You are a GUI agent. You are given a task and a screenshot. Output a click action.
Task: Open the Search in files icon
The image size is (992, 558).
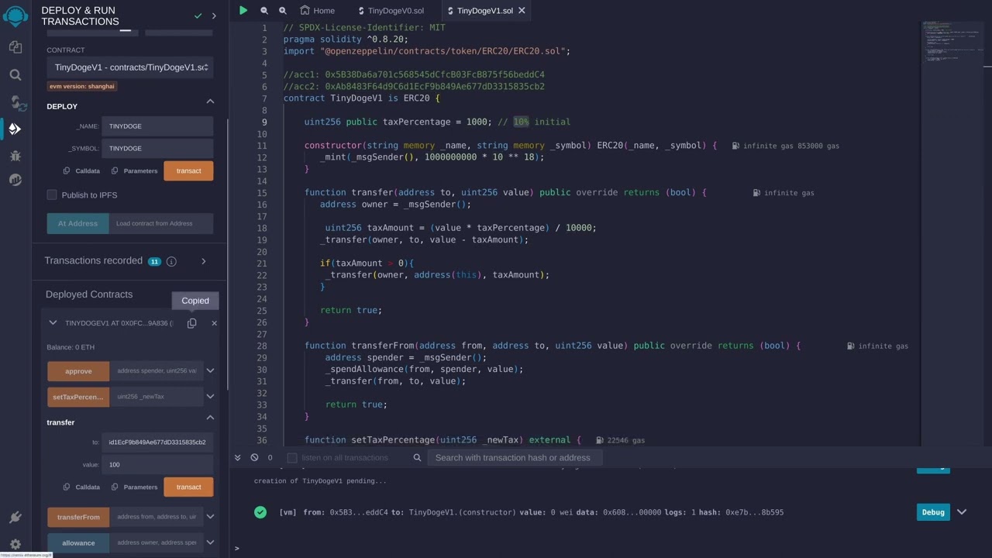pos(15,74)
